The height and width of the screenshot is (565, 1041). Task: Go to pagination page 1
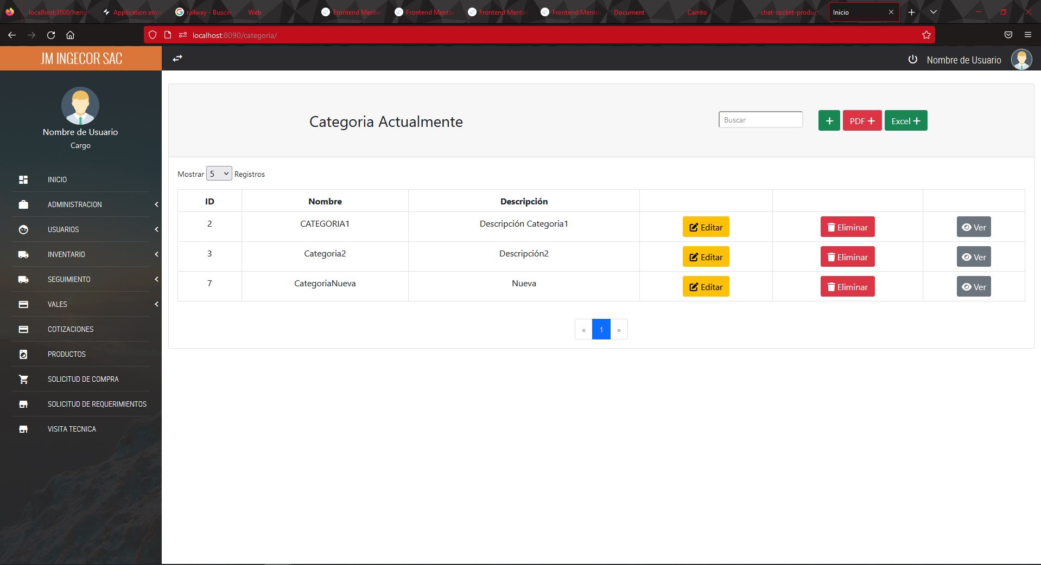[601, 329]
